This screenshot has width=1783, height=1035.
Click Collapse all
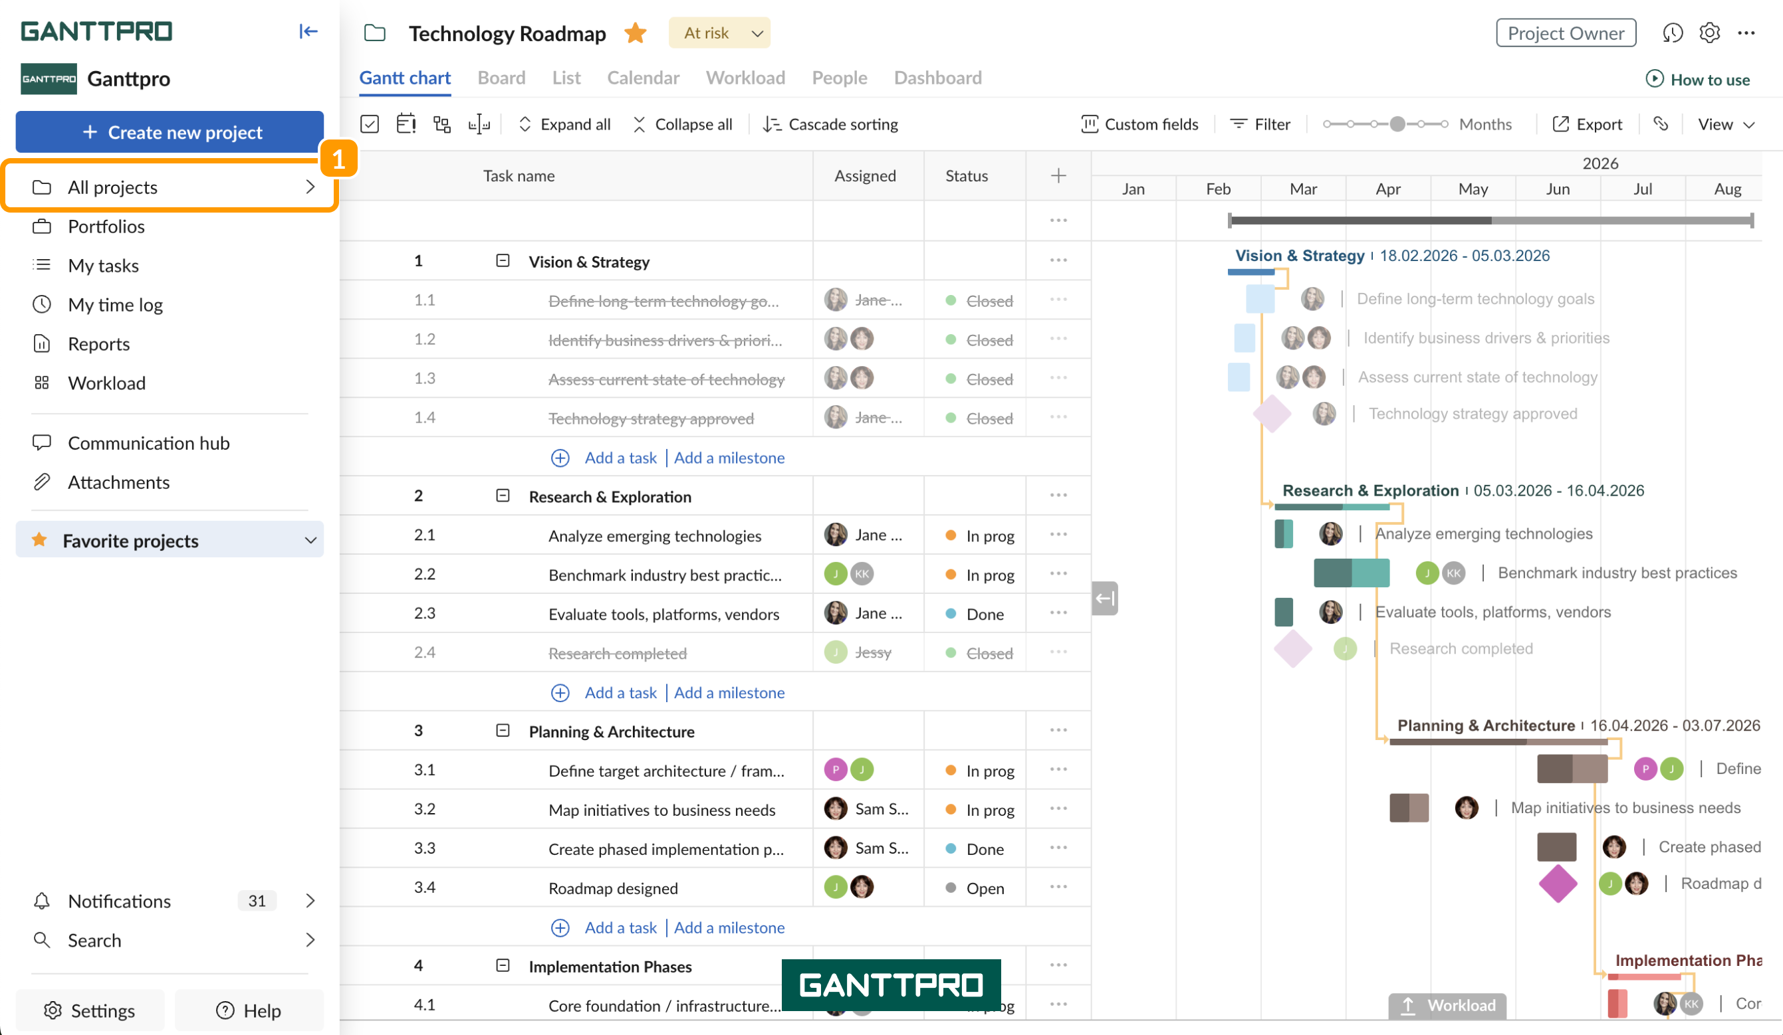(x=682, y=124)
